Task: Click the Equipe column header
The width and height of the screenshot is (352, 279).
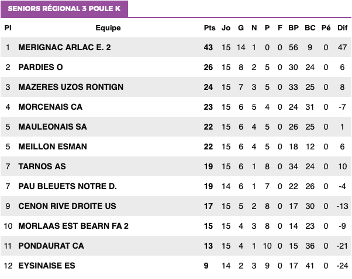Action: [x=108, y=28]
